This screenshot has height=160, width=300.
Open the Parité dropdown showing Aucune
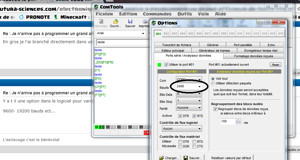click(189, 108)
